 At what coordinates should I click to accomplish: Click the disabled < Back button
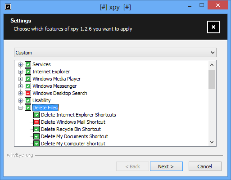(132, 166)
